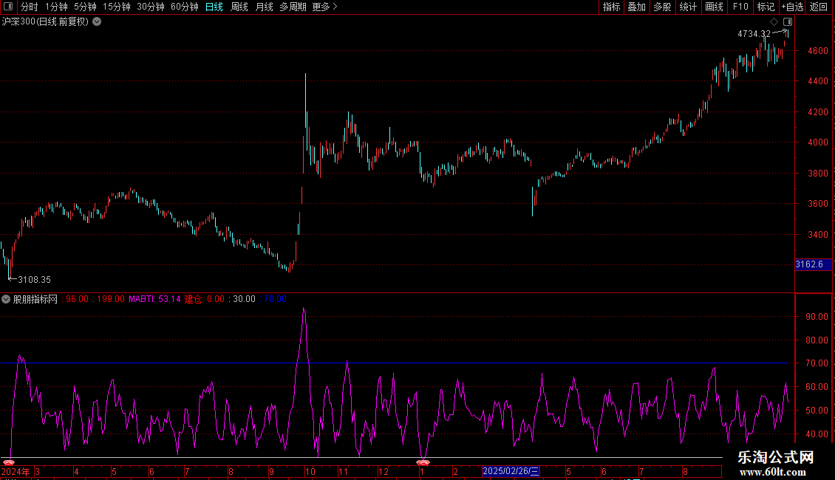Select the 15分钟 period tab

[117, 7]
